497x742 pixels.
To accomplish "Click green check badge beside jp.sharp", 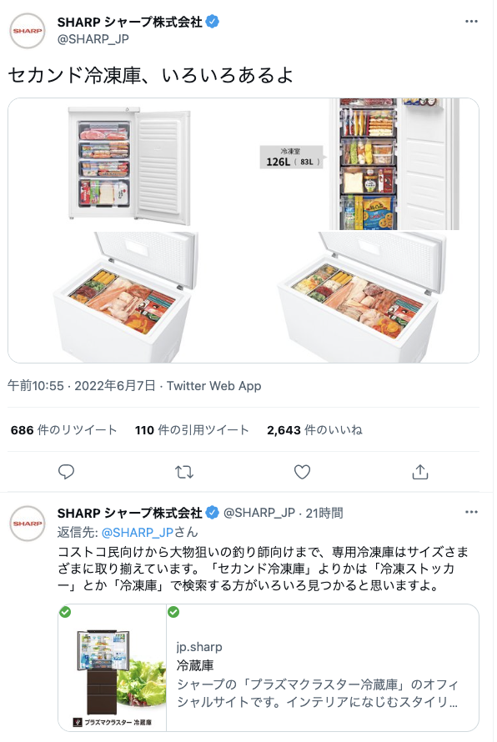I will click(173, 612).
